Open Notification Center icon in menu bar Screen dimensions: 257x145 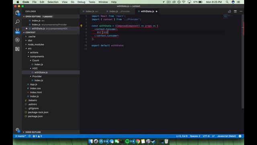pyautogui.click(x=239, y=2)
